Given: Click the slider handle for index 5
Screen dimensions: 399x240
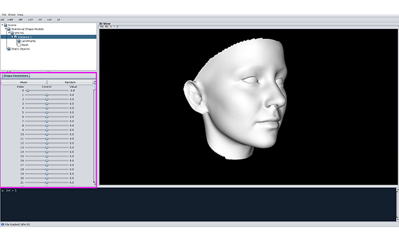Looking at the screenshot, I should tap(47, 113).
